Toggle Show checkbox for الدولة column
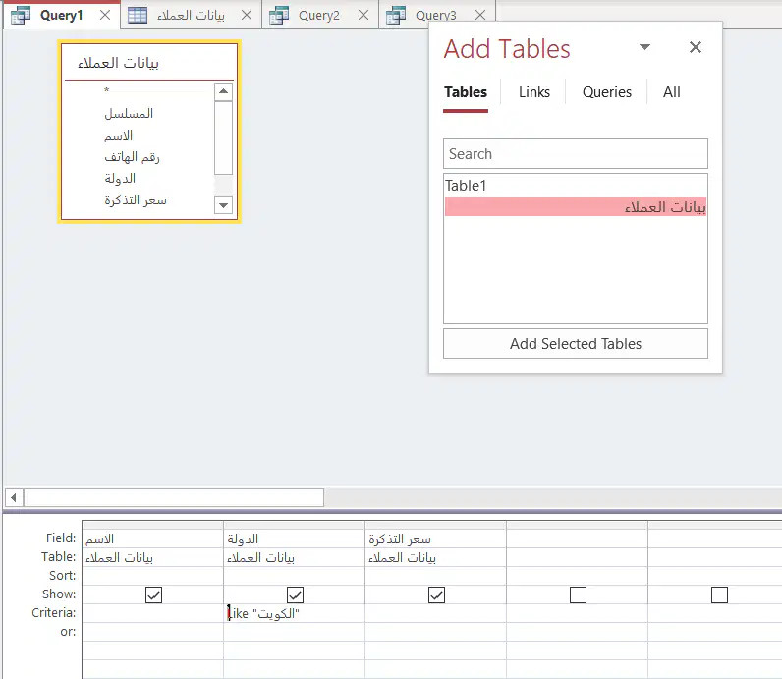Image resolution: width=782 pixels, height=679 pixels. point(296,594)
